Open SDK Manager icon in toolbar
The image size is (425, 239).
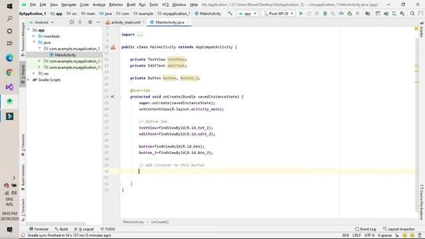pos(402,13)
